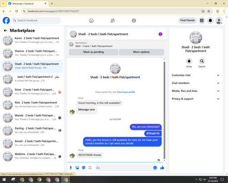Open the emoji picker smiley icon

click(155, 168)
